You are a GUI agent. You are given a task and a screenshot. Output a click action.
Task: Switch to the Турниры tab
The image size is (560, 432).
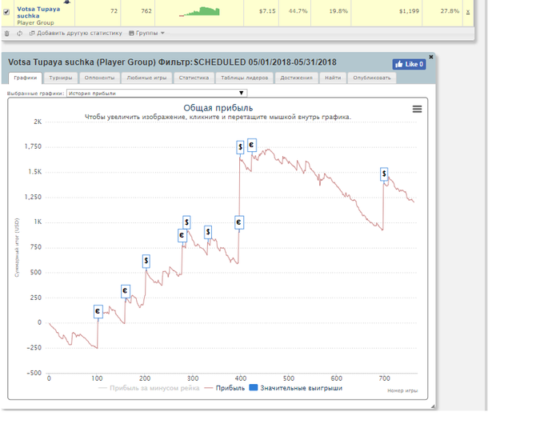pos(61,78)
